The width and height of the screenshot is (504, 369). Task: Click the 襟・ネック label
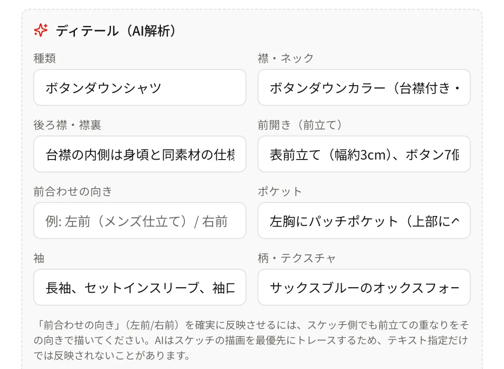(x=286, y=59)
